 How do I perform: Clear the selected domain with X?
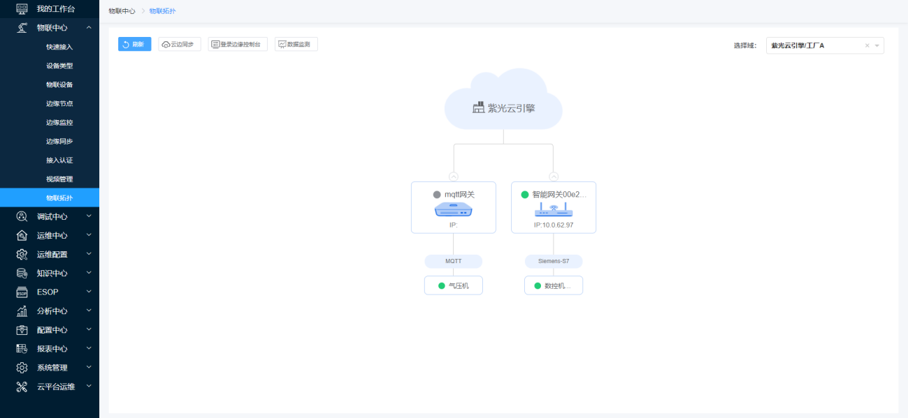(867, 45)
